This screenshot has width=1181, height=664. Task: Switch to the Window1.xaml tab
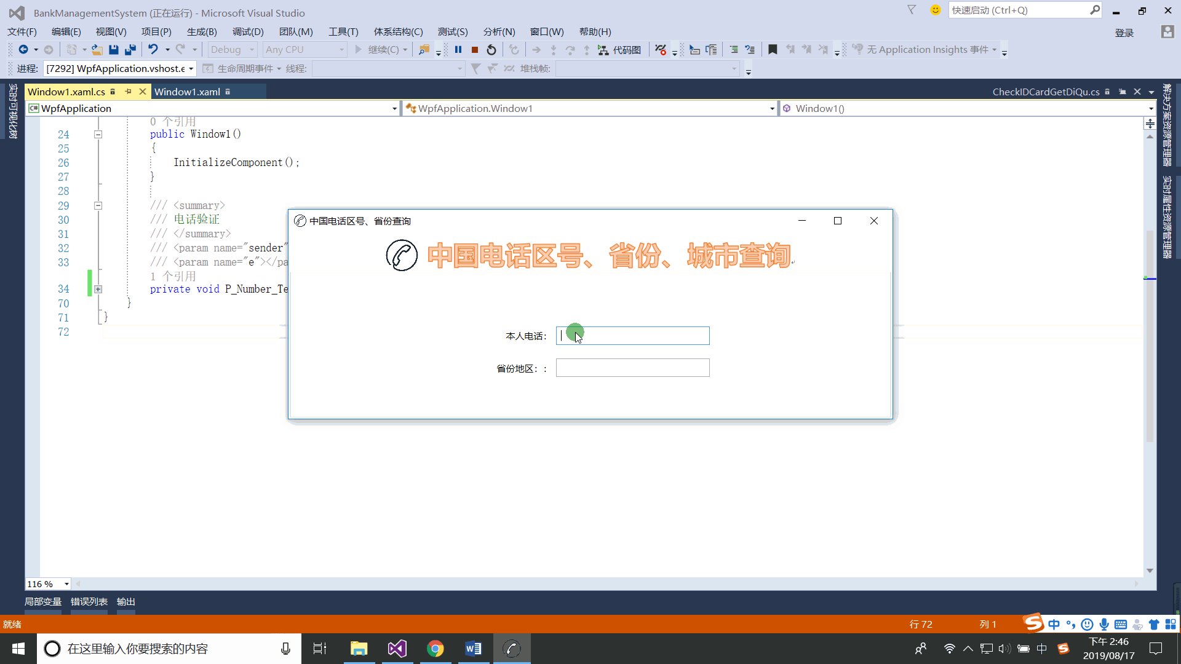(187, 92)
